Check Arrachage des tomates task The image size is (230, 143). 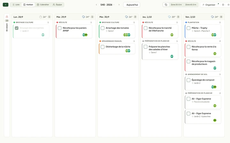103,28
